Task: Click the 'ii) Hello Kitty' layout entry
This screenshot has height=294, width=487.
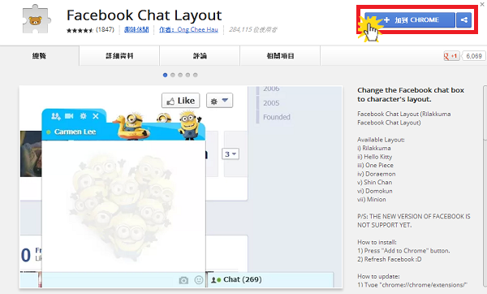Action: (374, 157)
